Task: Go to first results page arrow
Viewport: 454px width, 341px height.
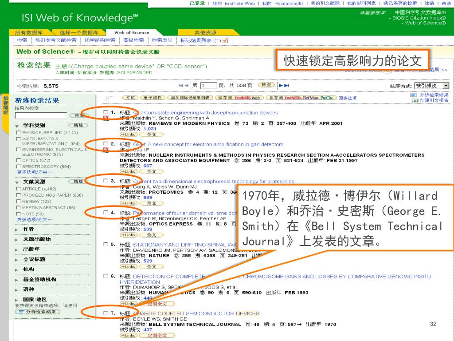Action: click(181, 85)
